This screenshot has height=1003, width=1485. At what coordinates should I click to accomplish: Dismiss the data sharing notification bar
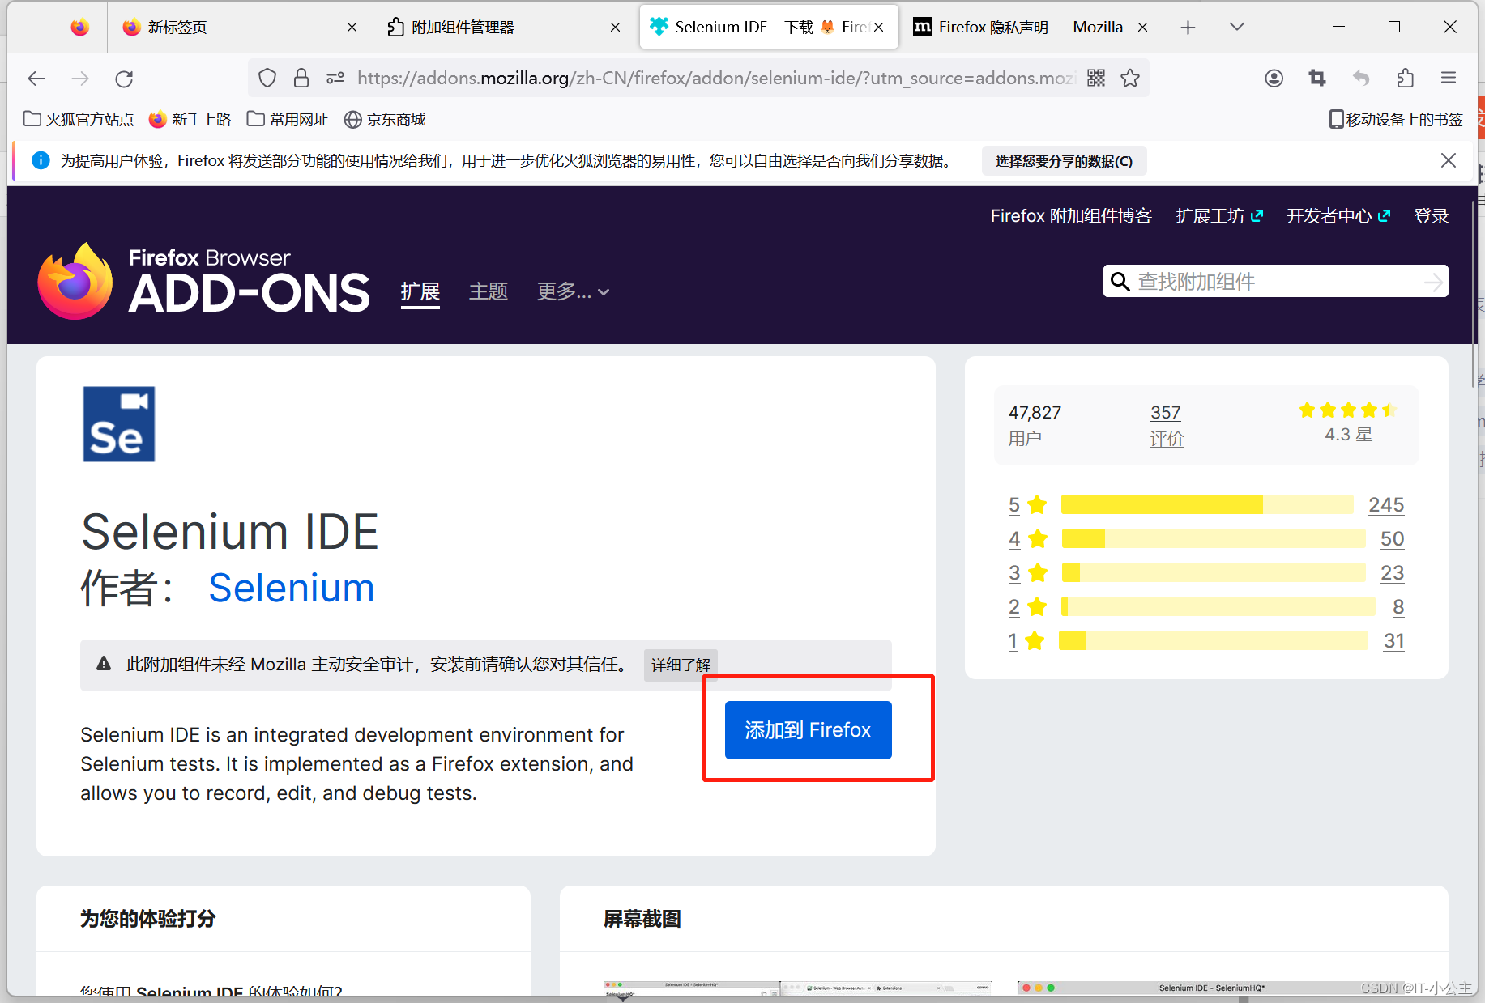[x=1449, y=160]
